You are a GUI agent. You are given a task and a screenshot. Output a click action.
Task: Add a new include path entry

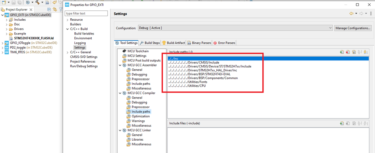[x=342, y=52]
